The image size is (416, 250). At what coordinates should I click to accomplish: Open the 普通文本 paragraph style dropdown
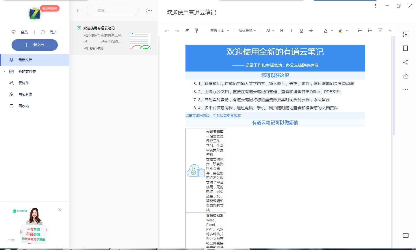pos(219,30)
